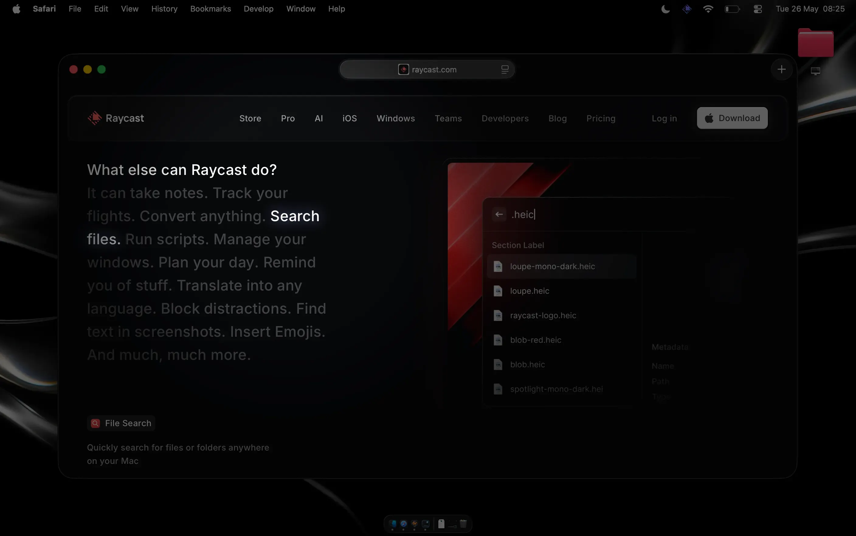856x536 pixels.
Task: Click the Raycast logo icon in the site header
Action: point(95,118)
